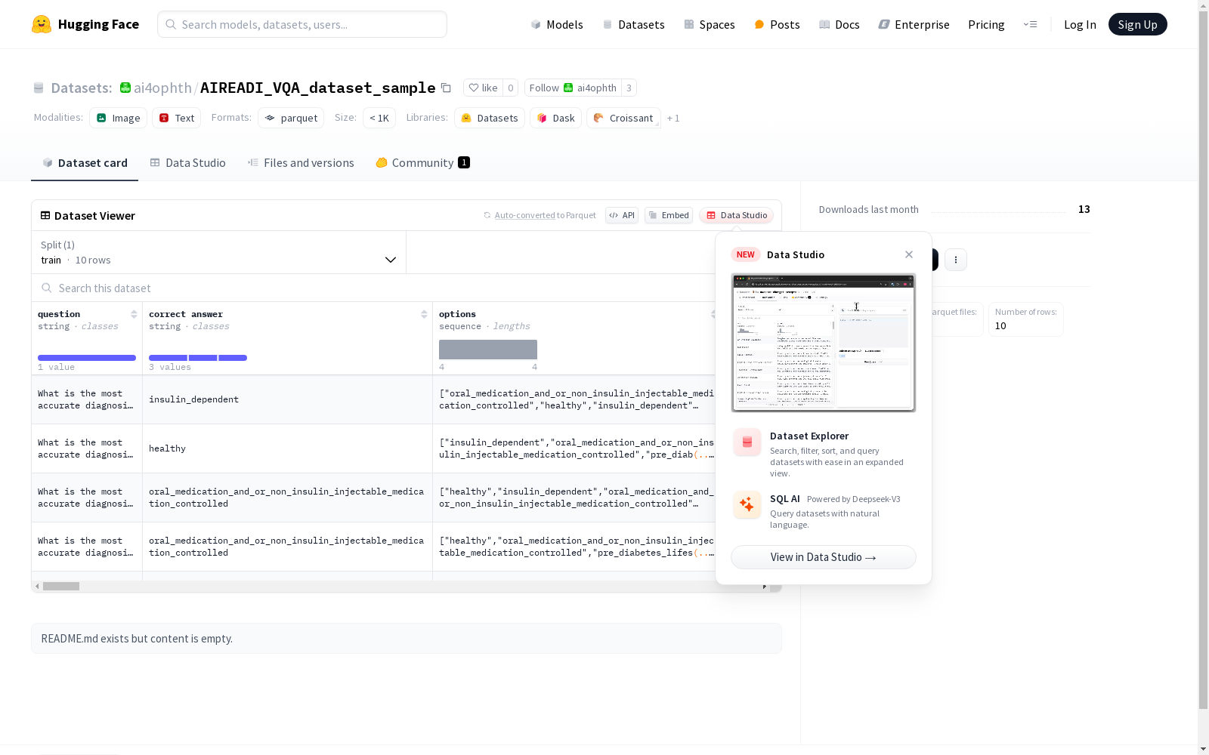
Task: Focus the Search this dataset field
Action: tap(374, 288)
